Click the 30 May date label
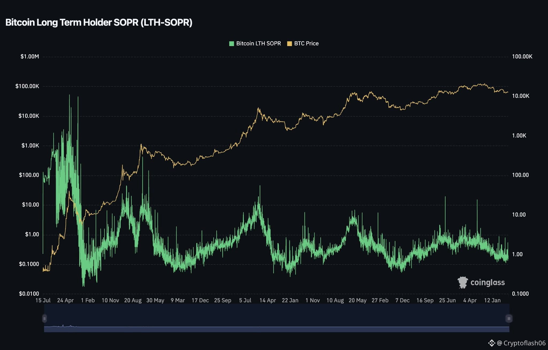548x350 pixels. point(155,300)
